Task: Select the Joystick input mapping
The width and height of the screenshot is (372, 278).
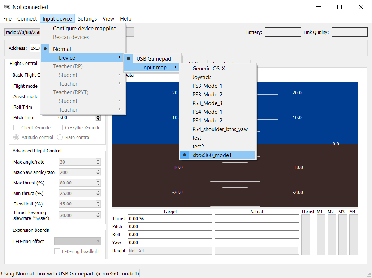Action: 201,77
